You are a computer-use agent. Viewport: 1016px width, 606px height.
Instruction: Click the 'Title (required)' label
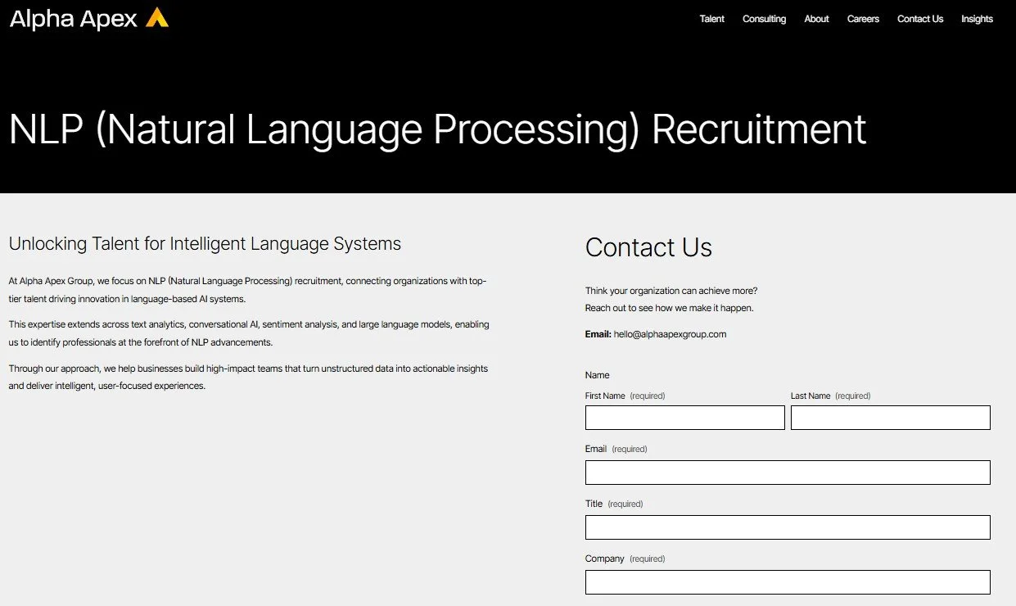point(614,504)
